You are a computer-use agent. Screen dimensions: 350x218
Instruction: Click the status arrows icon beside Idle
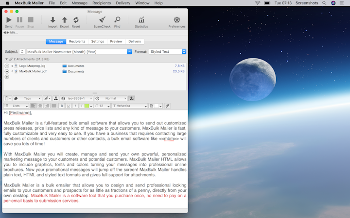tap(6, 32)
